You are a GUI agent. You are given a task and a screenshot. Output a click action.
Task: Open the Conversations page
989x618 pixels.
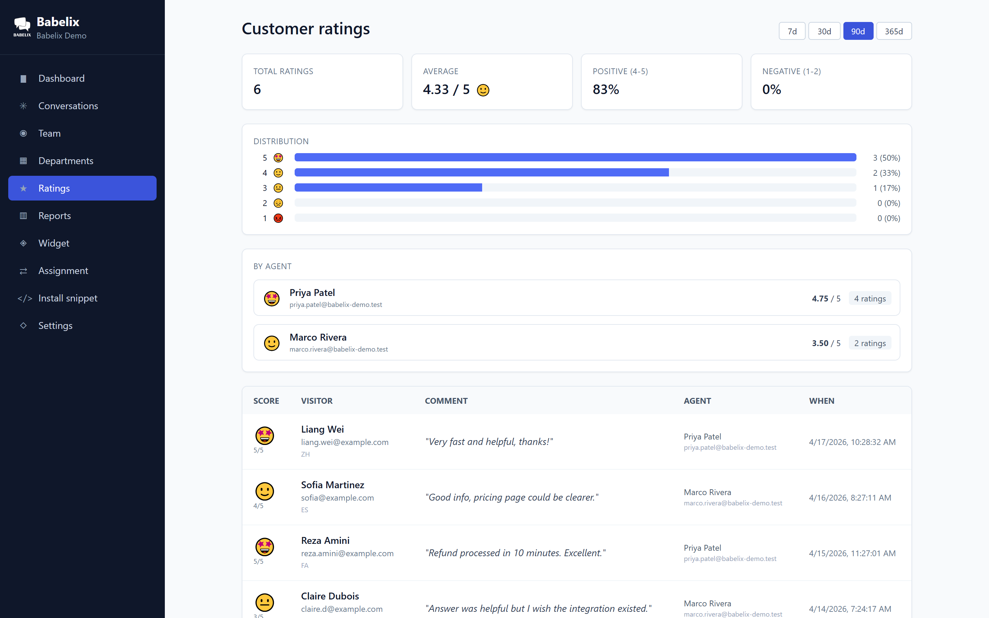[82, 106]
